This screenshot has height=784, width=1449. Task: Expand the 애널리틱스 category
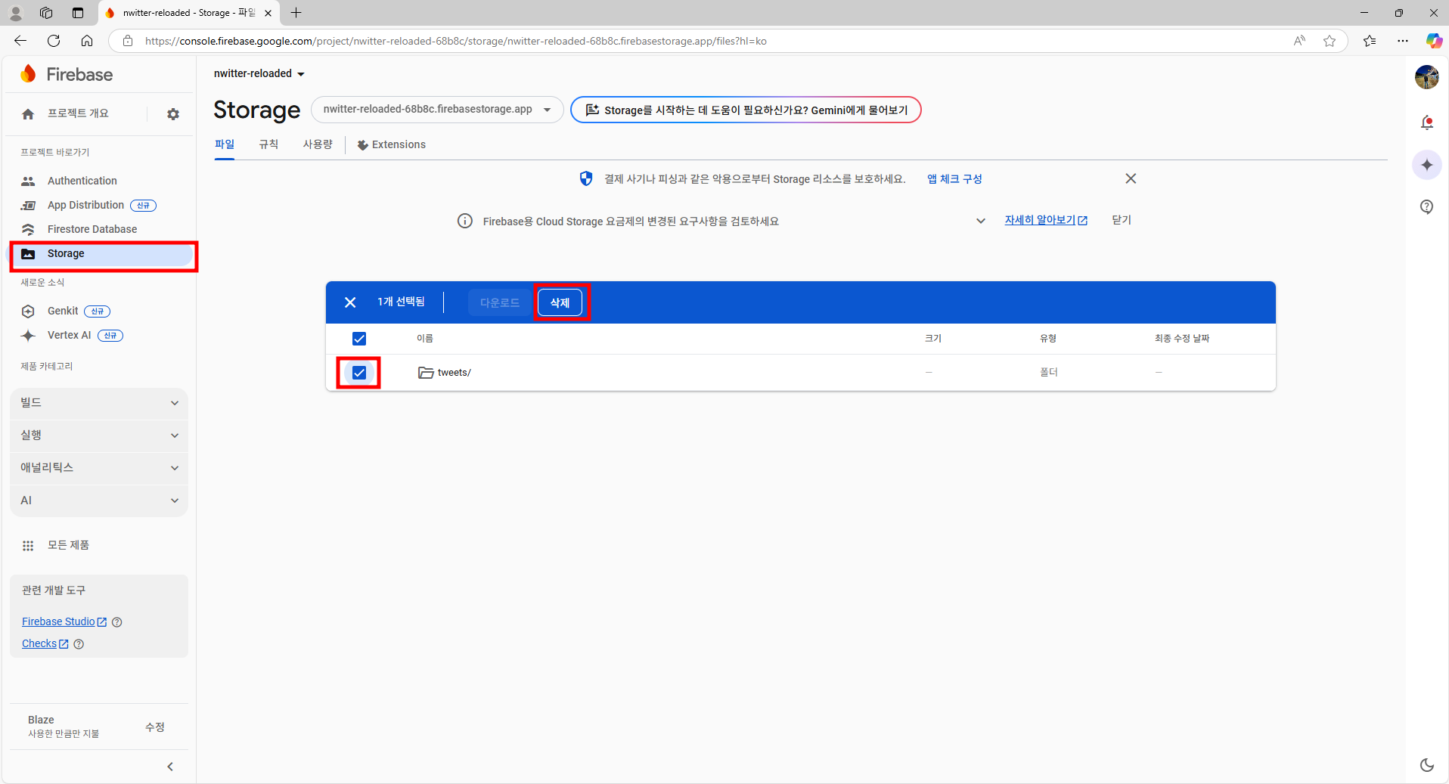tap(99, 468)
